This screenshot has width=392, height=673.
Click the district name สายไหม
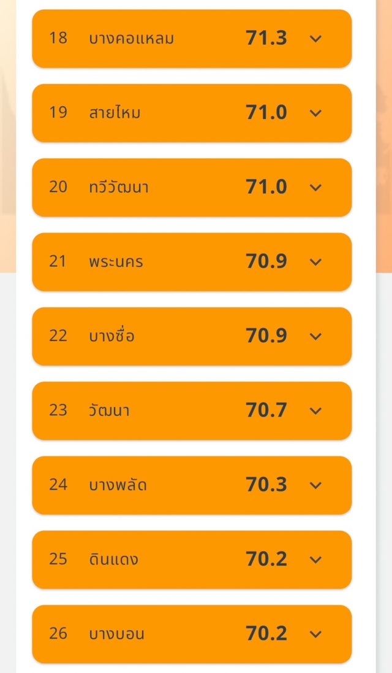pos(115,113)
